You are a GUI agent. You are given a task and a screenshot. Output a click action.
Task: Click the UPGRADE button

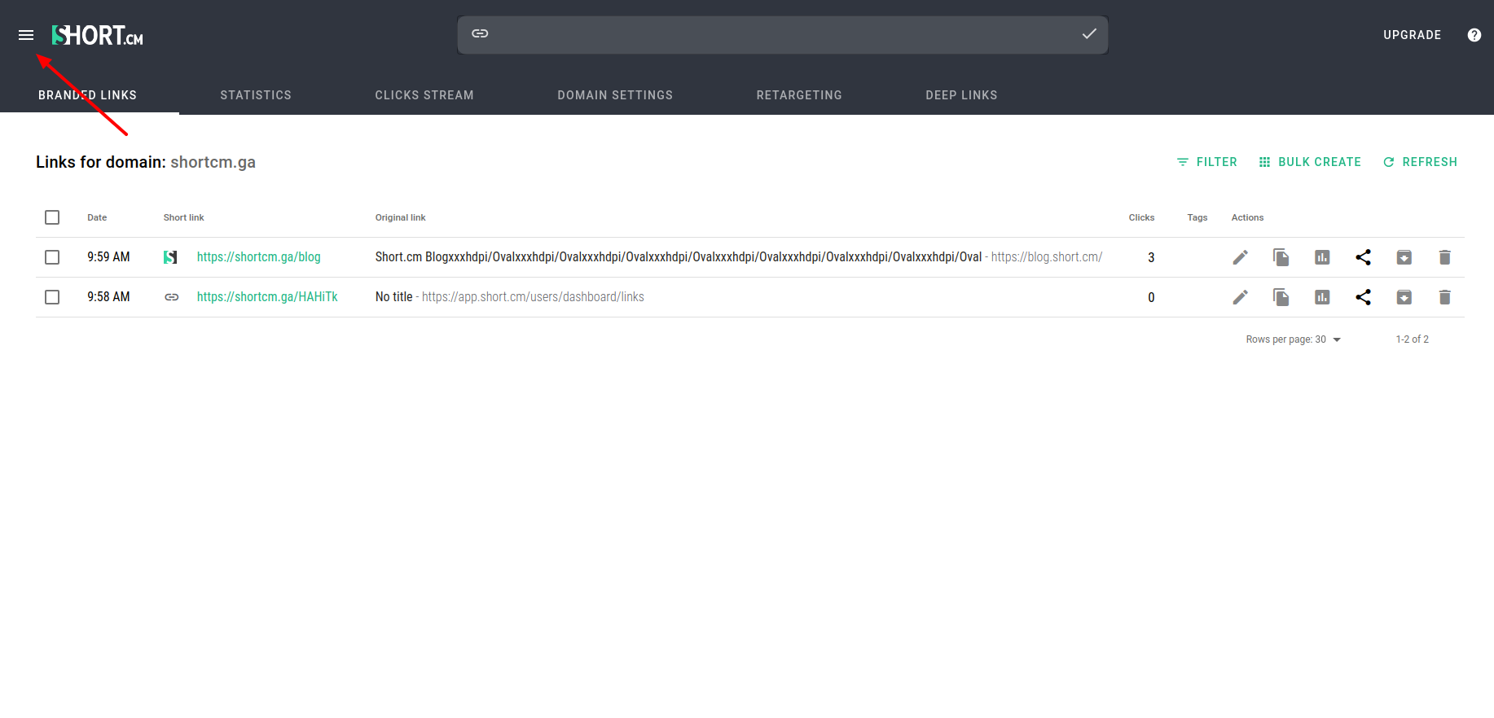[1413, 35]
